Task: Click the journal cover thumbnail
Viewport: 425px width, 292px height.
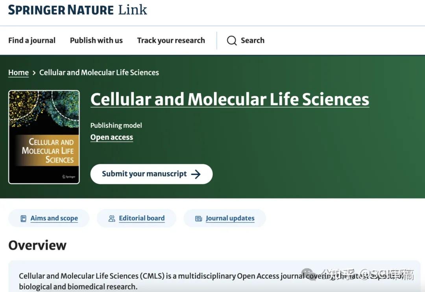Action: point(44,137)
